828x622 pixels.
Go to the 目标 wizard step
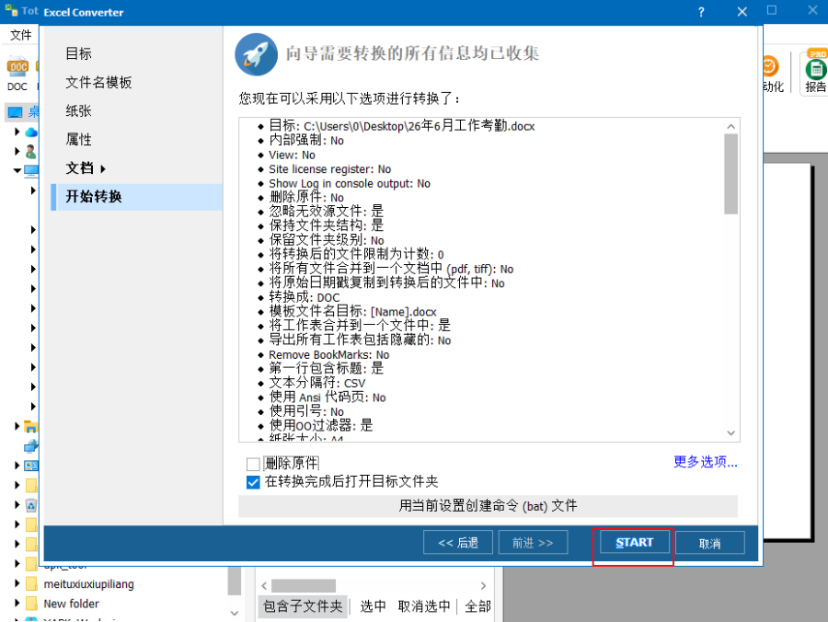click(x=79, y=53)
